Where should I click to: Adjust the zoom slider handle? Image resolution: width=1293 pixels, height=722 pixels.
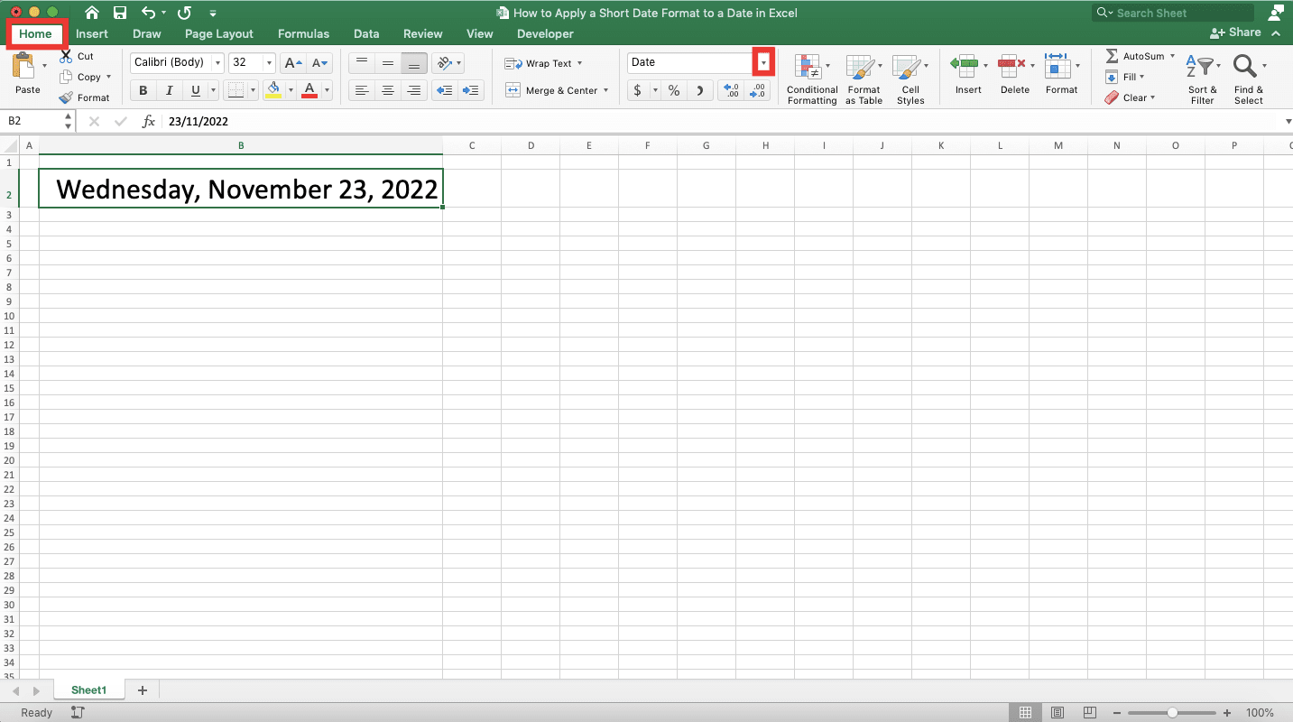tap(1171, 712)
